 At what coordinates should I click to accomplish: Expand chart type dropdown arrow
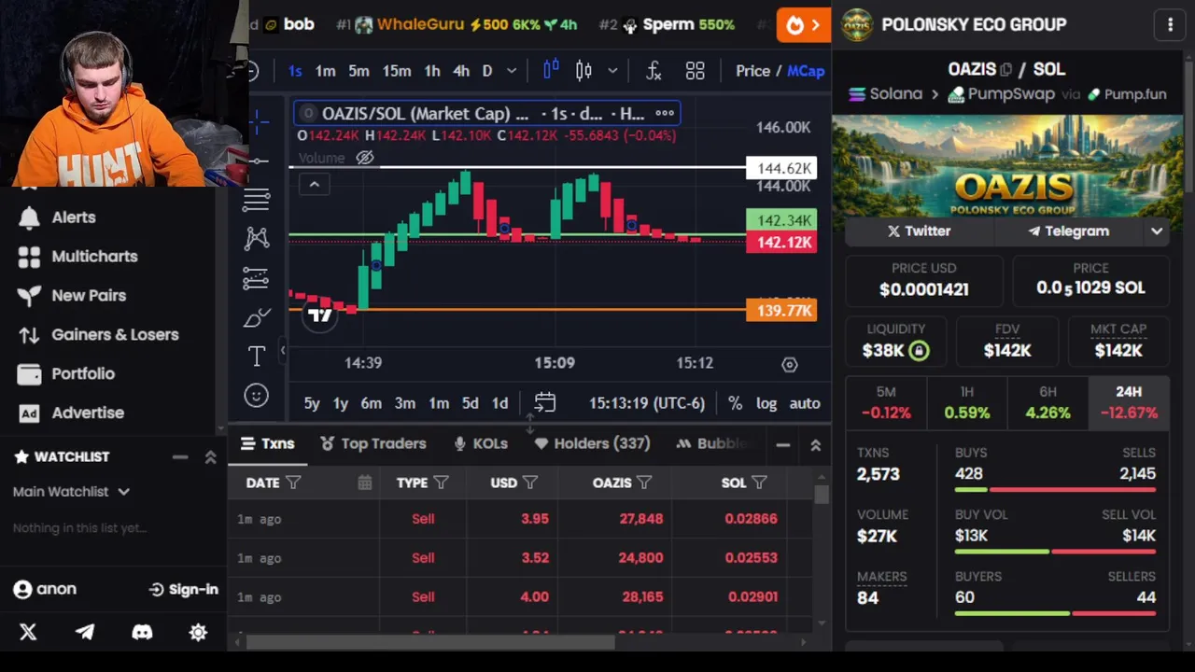[x=612, y=71]
